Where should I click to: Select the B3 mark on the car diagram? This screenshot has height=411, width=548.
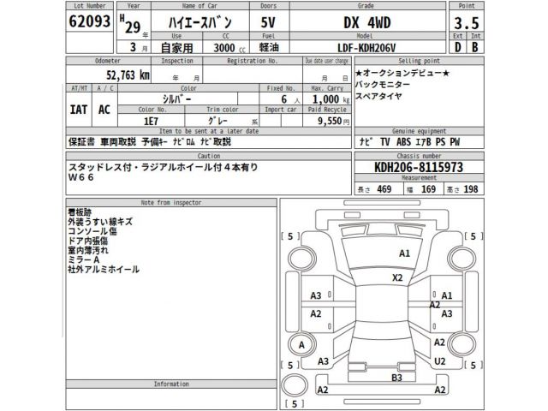pos(396,378)
